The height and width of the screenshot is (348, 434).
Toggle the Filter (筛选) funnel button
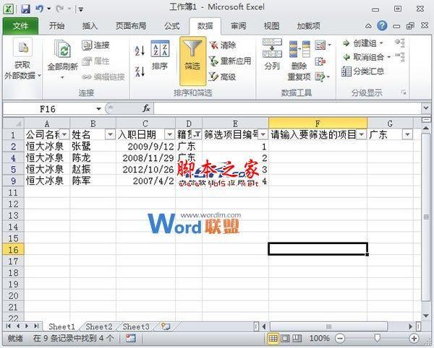192,61
